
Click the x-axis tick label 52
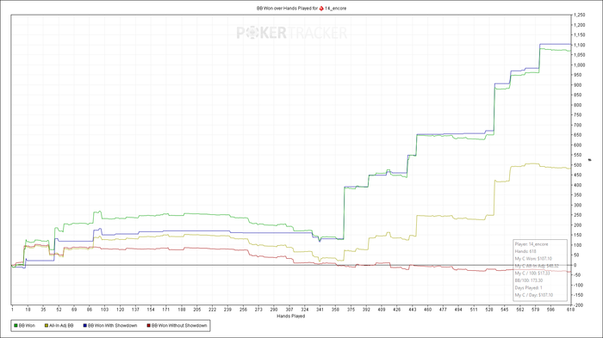pyautogui.click(x=59, y=310)
